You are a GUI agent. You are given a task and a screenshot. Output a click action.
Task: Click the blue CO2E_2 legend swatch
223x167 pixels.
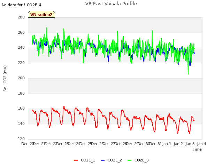(102, 161)
